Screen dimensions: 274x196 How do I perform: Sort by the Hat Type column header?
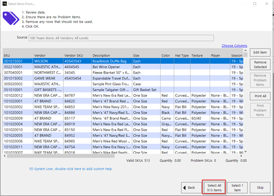click(x=182, y=56)
